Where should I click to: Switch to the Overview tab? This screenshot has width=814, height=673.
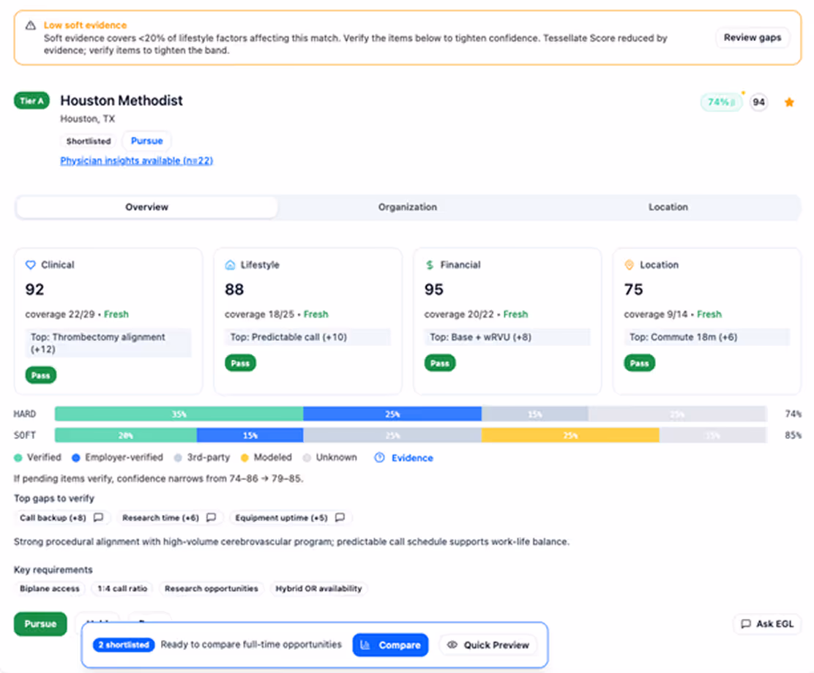[x=147, y=207]
